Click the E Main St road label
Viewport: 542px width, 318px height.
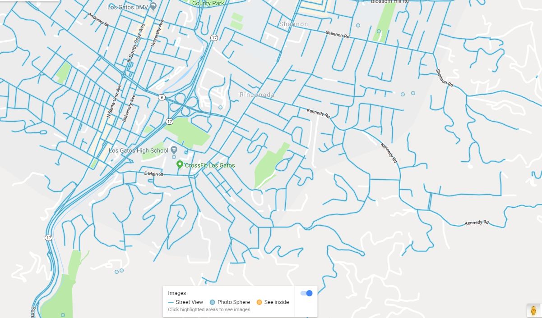[x=153, y=173]
